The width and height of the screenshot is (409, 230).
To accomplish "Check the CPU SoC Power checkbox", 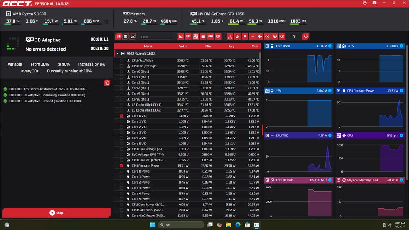I will [121, 210].
